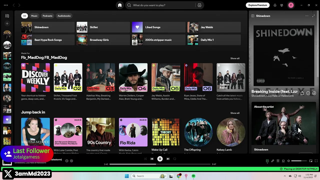The height and width of the screenshot is (180, 320).
Task: Collapse the Shinedown Now Playing panel icon
Action: (253, 16)
